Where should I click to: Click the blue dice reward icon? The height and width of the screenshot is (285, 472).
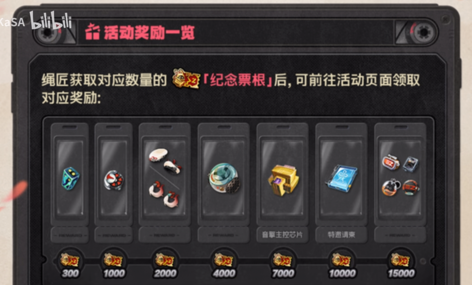[71, 179]
